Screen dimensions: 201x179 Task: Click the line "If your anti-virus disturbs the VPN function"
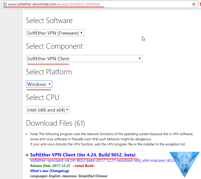(x=108, y=144)
